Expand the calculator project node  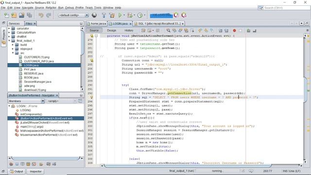coord(9,28)
